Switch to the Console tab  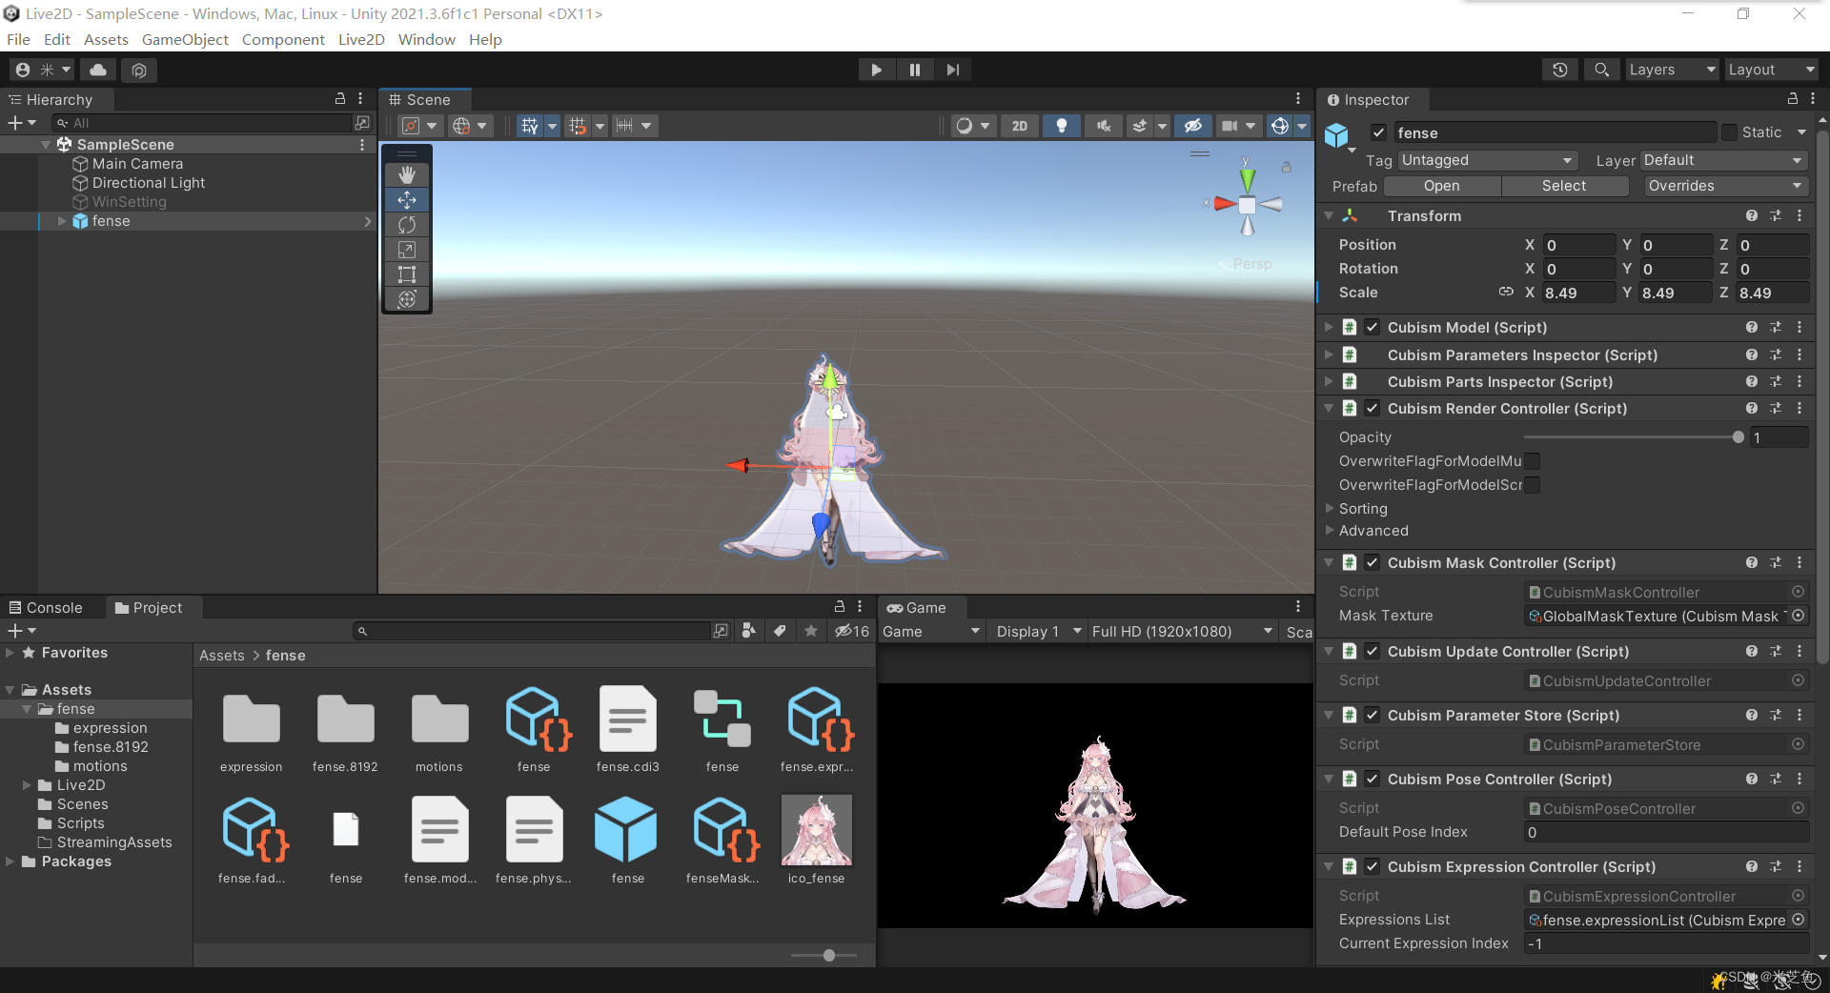pos(46,607)
